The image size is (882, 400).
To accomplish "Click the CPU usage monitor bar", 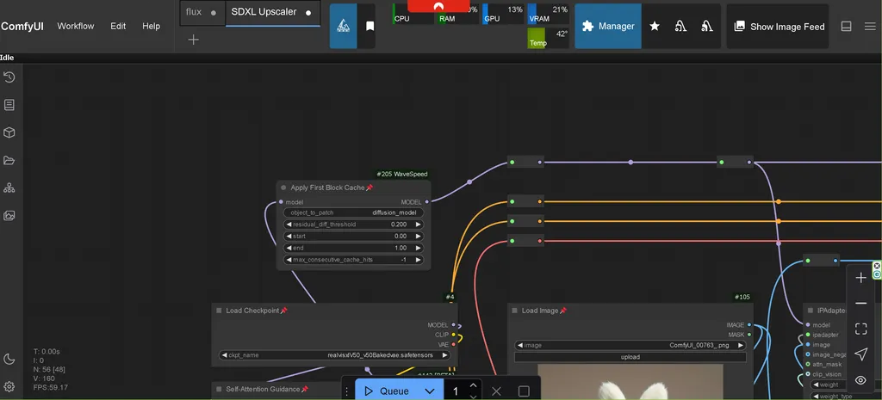I will pos(413,15).
